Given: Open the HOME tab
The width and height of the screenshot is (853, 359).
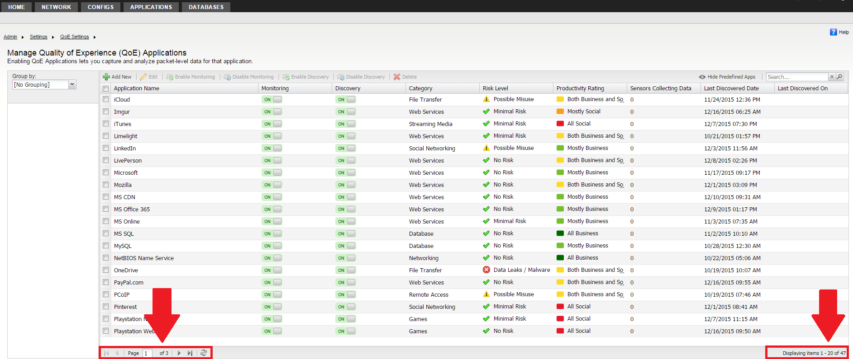Looking at the screenshot, I should tap(17, 7).
